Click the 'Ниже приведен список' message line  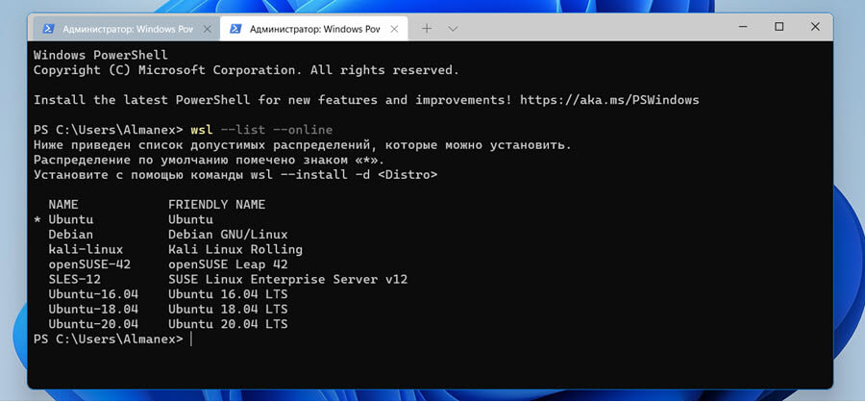point(303,145)
